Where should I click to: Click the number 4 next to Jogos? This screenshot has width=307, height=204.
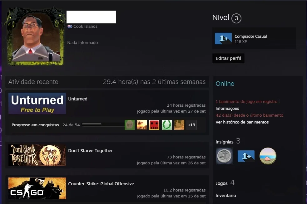(x=232, y=182)
